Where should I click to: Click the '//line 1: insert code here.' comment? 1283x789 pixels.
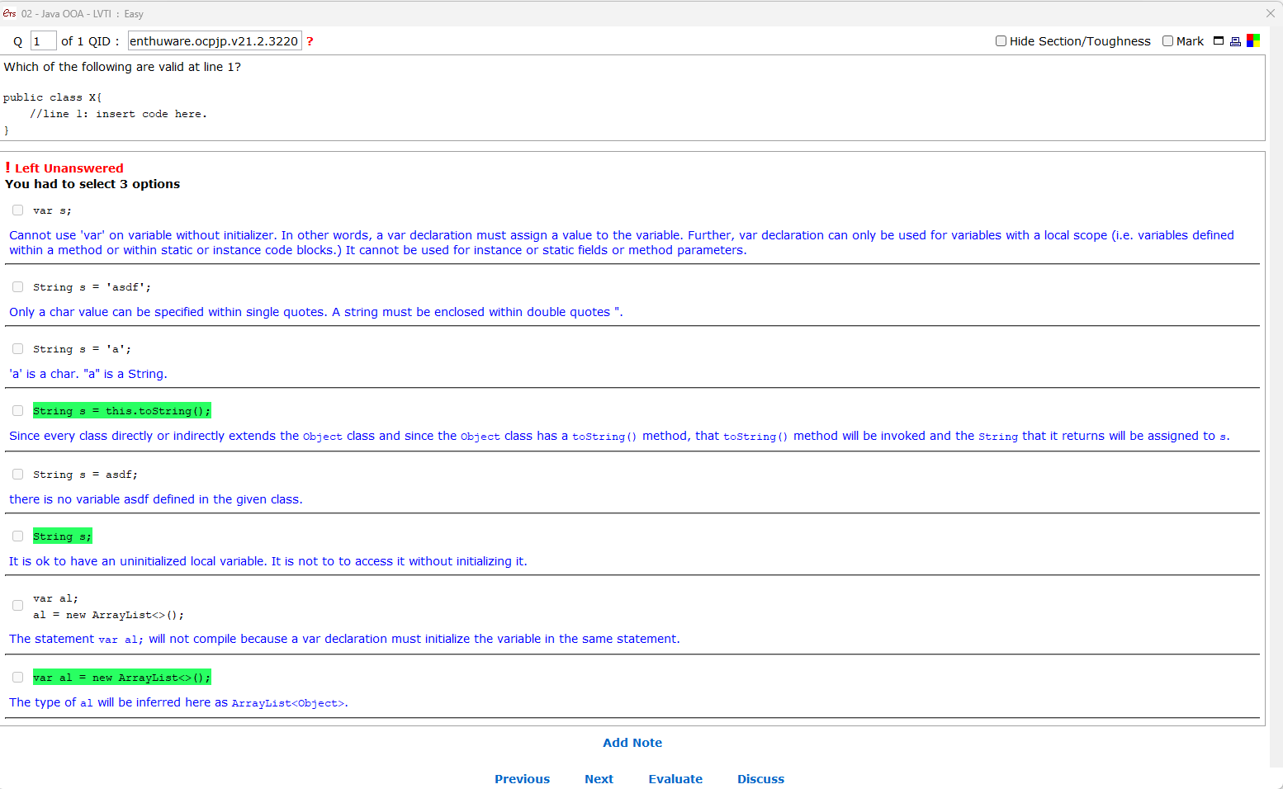tap(119, 114)
